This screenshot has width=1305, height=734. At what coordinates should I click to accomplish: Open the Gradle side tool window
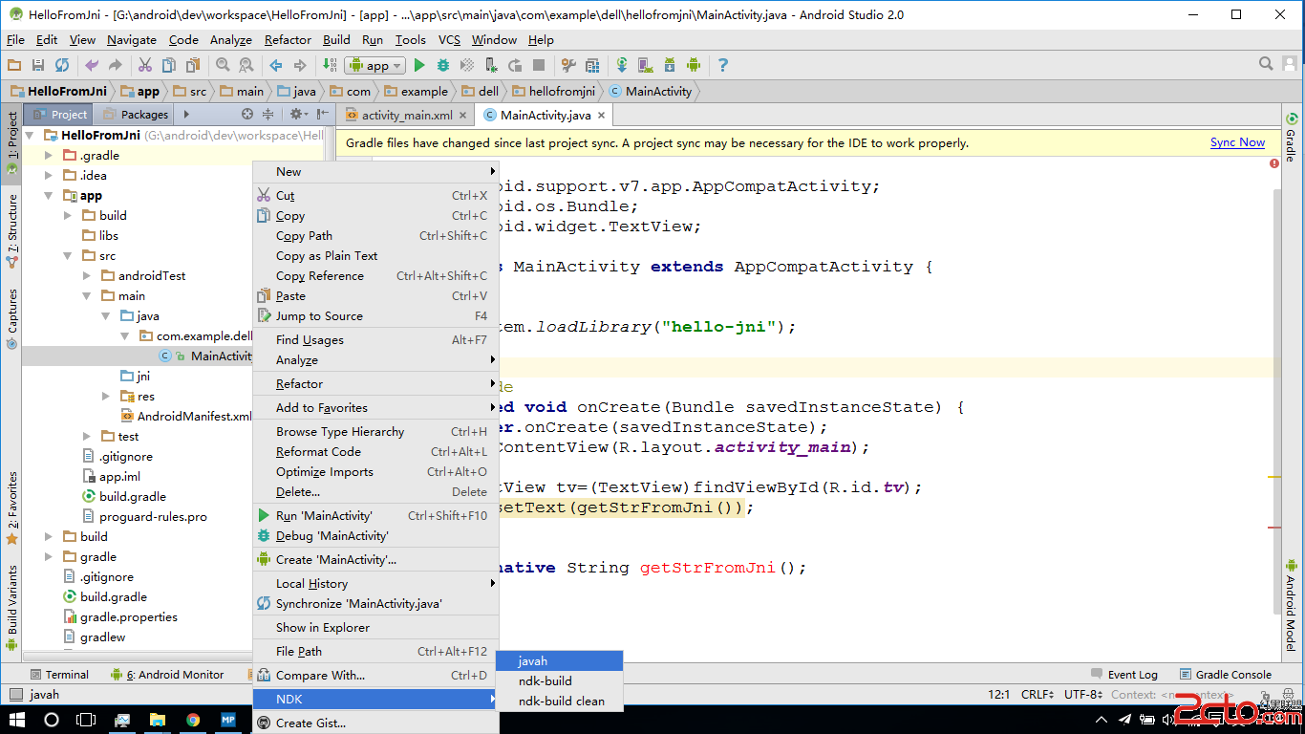(1292, 136)
